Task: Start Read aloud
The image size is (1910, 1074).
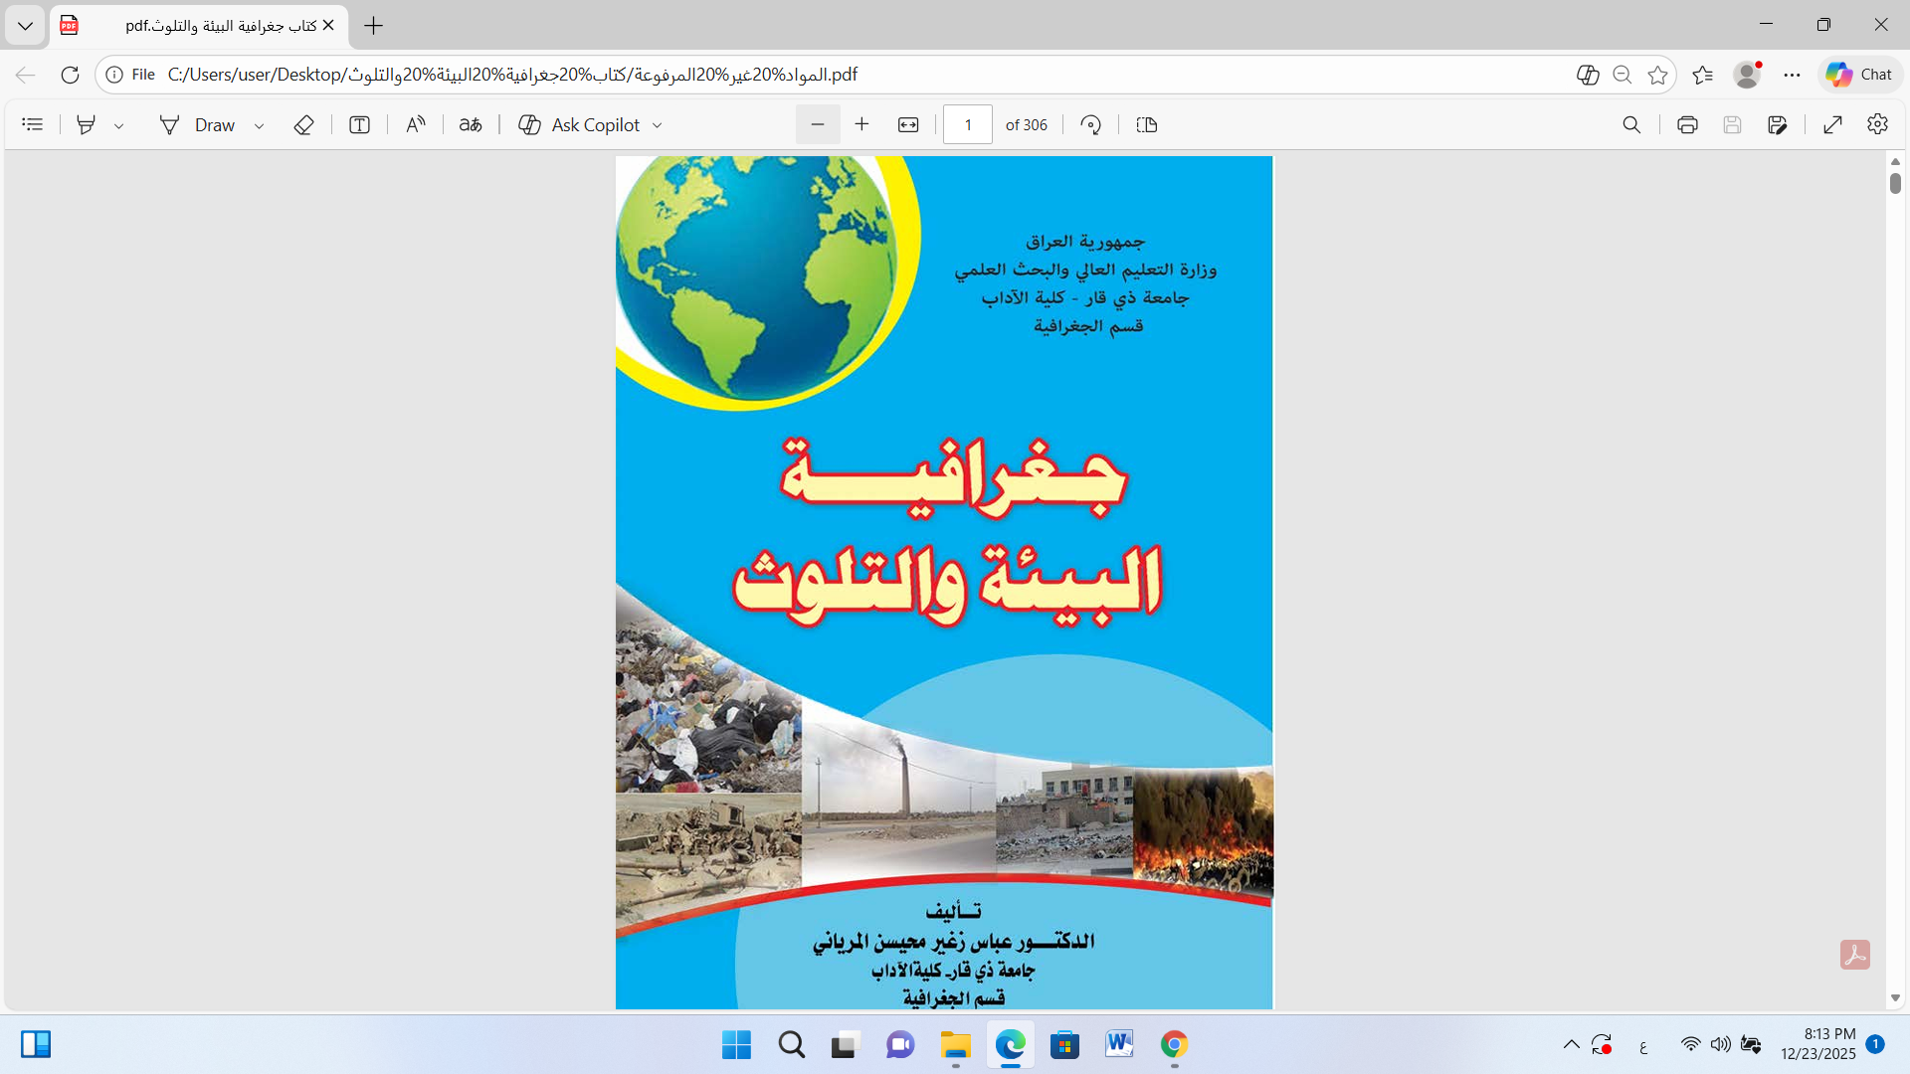Action: point(415,124)
